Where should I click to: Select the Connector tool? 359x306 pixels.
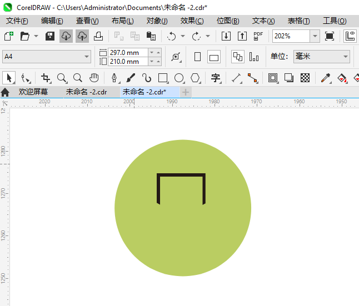pyautogui.click(x=253, y=78)
